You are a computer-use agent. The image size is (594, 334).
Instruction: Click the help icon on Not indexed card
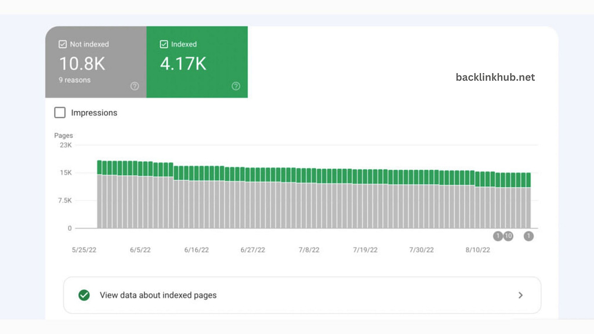tap(134, 86)
